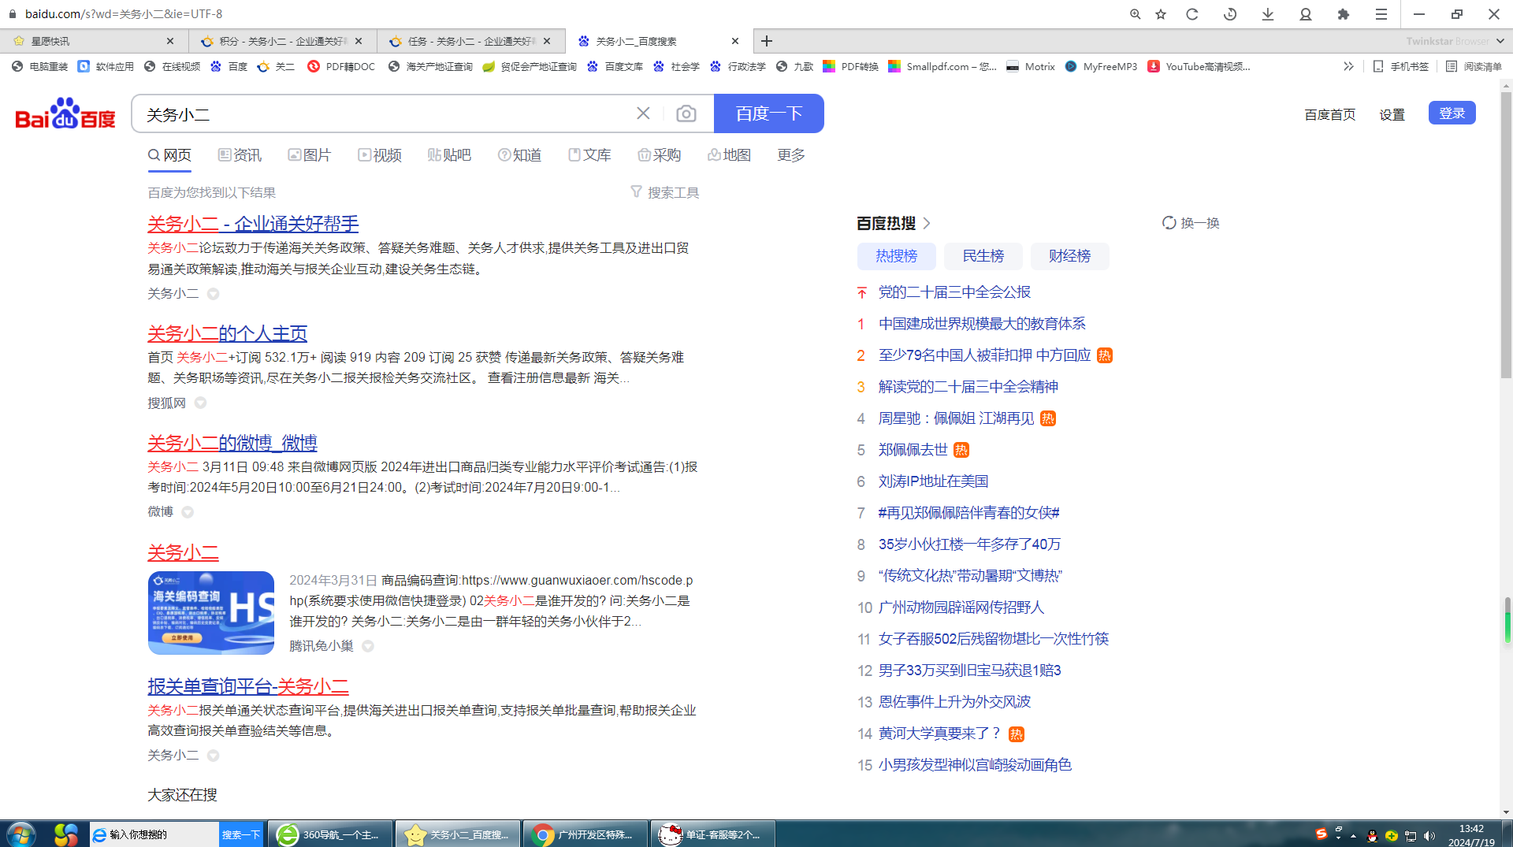Open the browser hamburger menu
Screen dimensions: 1513x847
(x=1381, y=14)
